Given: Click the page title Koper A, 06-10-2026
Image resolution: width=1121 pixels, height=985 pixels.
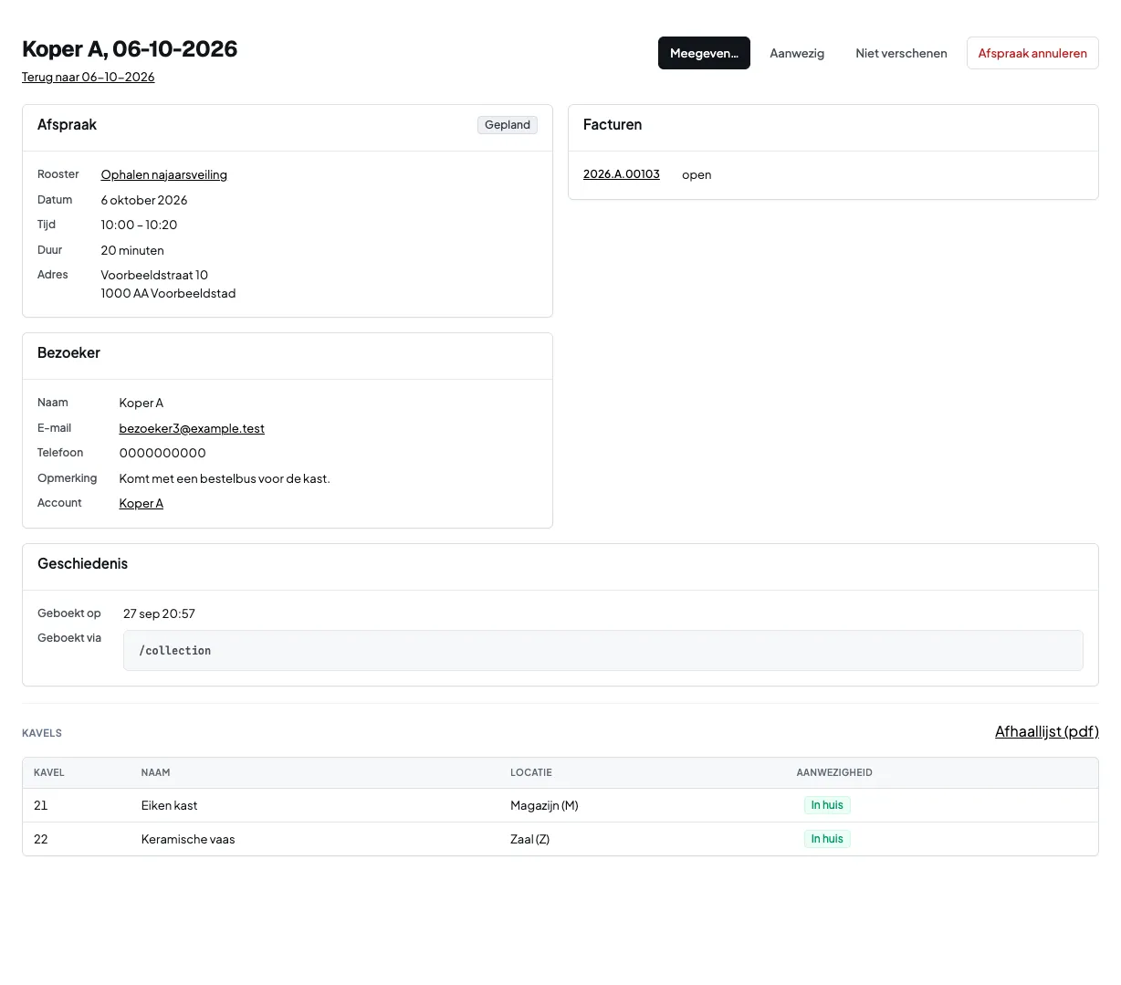Looking at the screenshot, I should (x=130, y=49).
